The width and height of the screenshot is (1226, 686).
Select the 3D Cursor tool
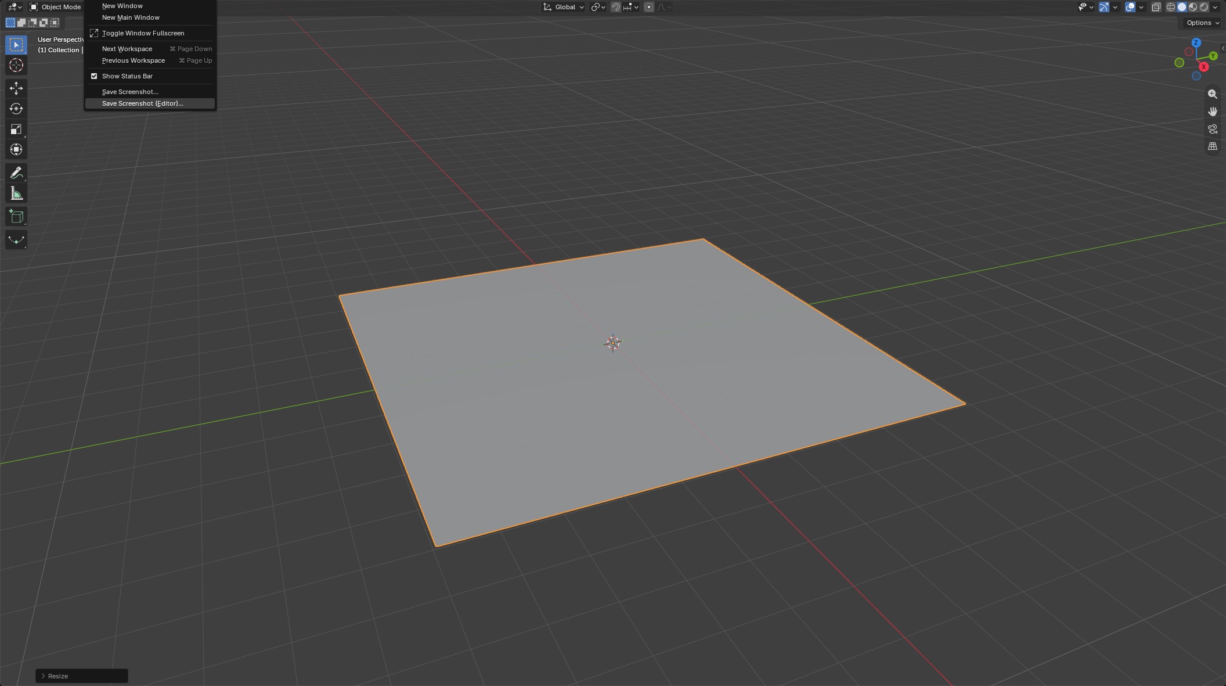coord(16,65)
